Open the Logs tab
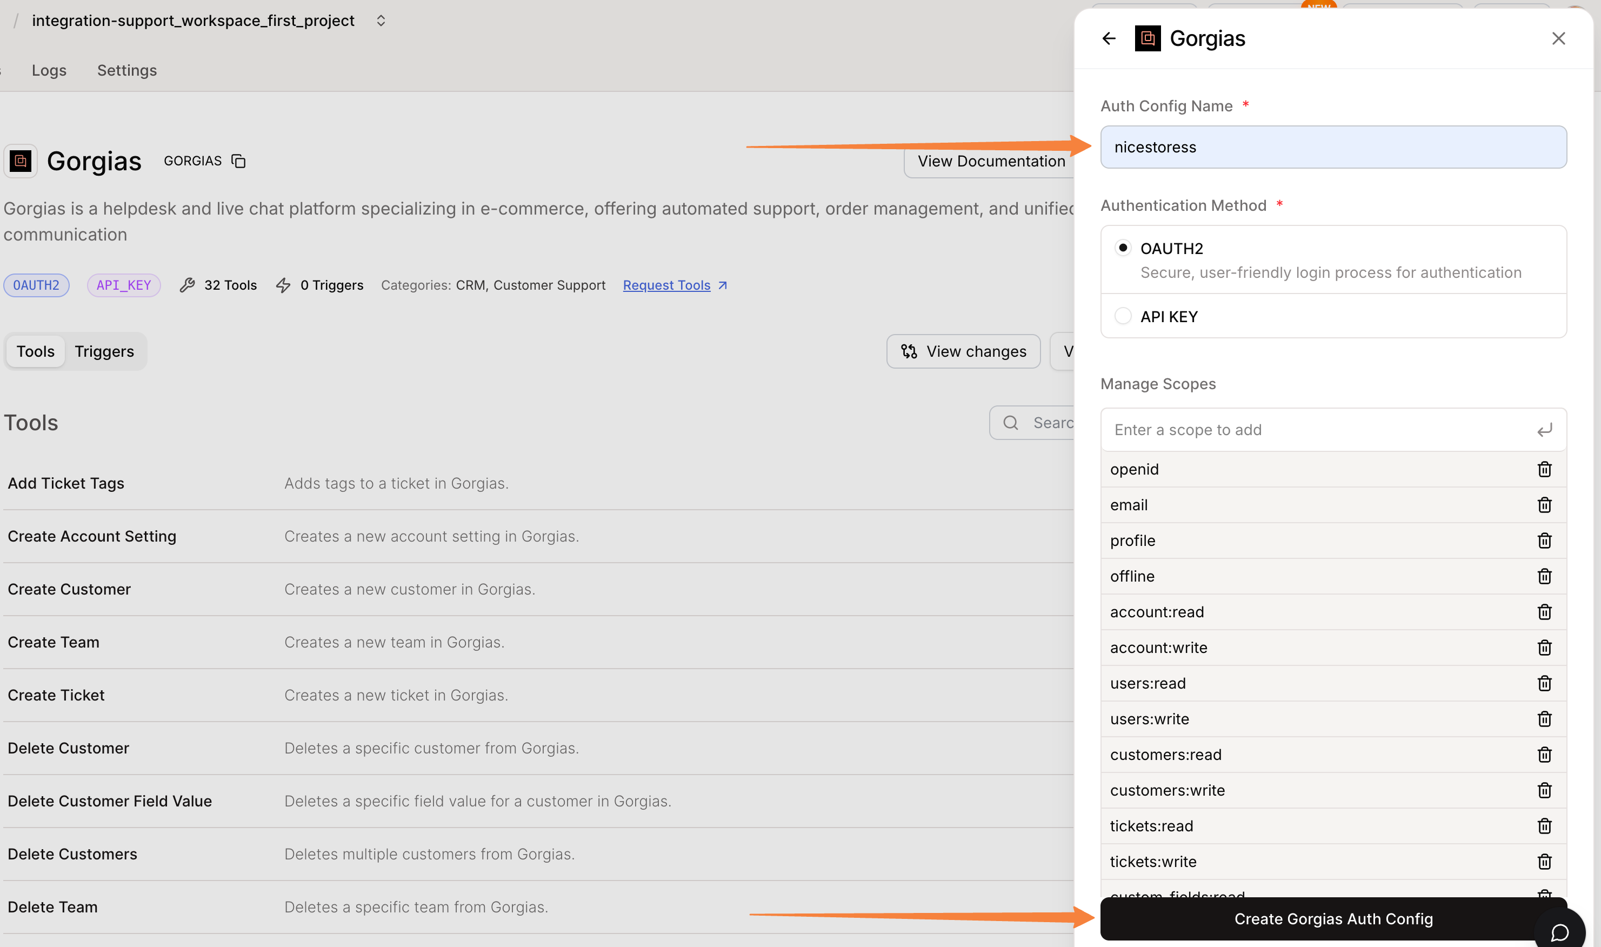The height and width of the screenshot is (947, 1601). click(x=49, y=70)
